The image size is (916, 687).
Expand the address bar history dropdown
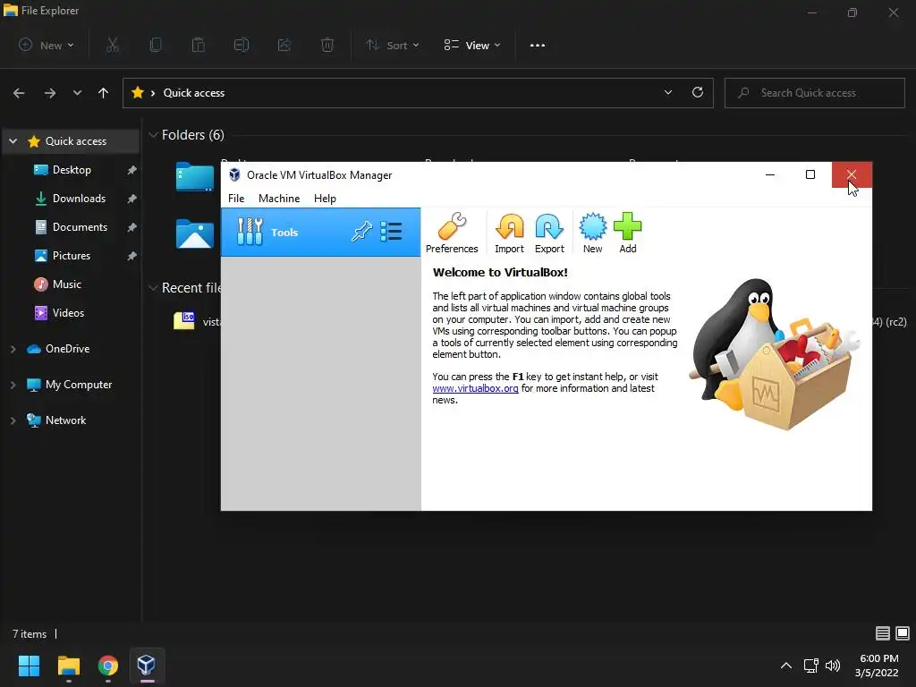coord(668,92)
